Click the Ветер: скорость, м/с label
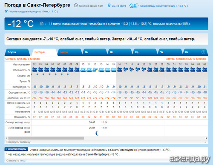Screen dimensions: 213x165 [x=19, y=103]
